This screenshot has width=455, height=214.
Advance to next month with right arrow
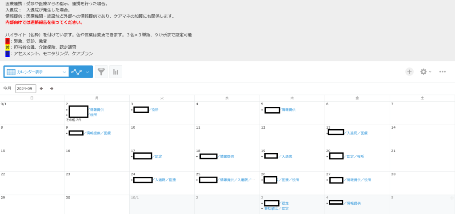tap(52, 88)
